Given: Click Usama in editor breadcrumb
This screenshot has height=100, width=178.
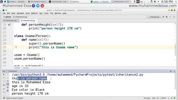Looking at the screenshot, I should 17,68.
